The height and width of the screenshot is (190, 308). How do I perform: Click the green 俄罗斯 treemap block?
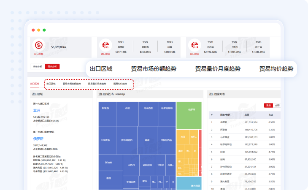[x=189, y=115]
